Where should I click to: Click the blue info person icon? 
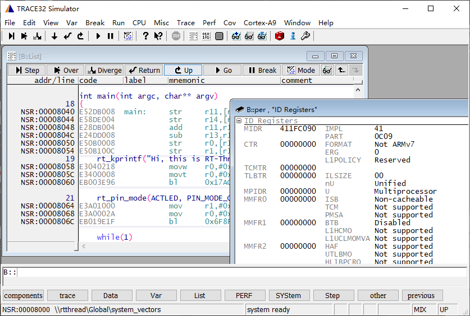tap(293, 36)
